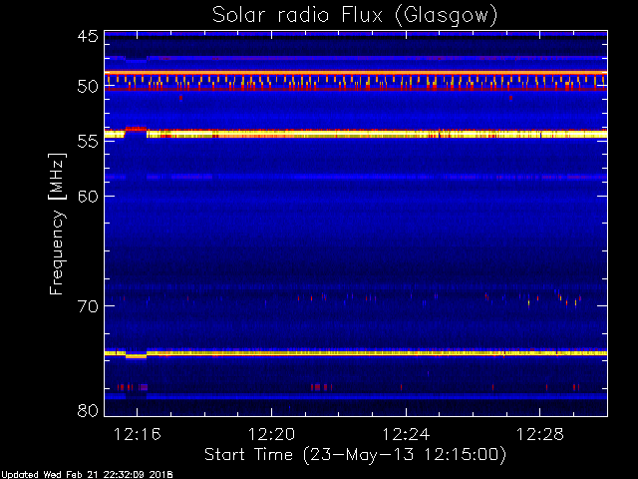Click the 55 frequency tick label

point(88,142)
